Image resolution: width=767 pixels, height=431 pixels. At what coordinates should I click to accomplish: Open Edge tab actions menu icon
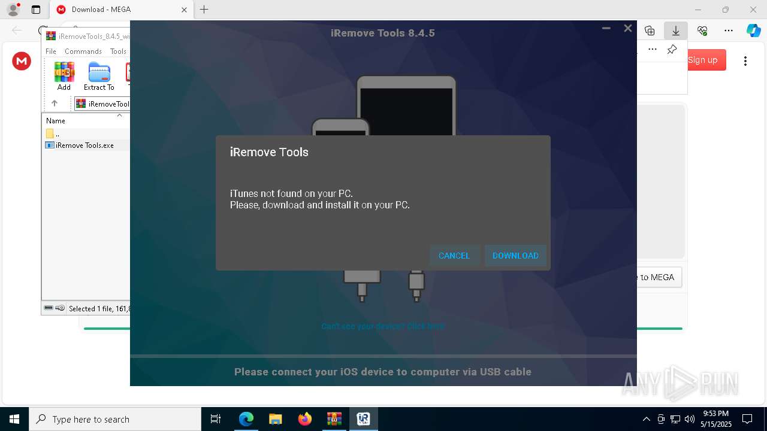[x=36, y=10]
